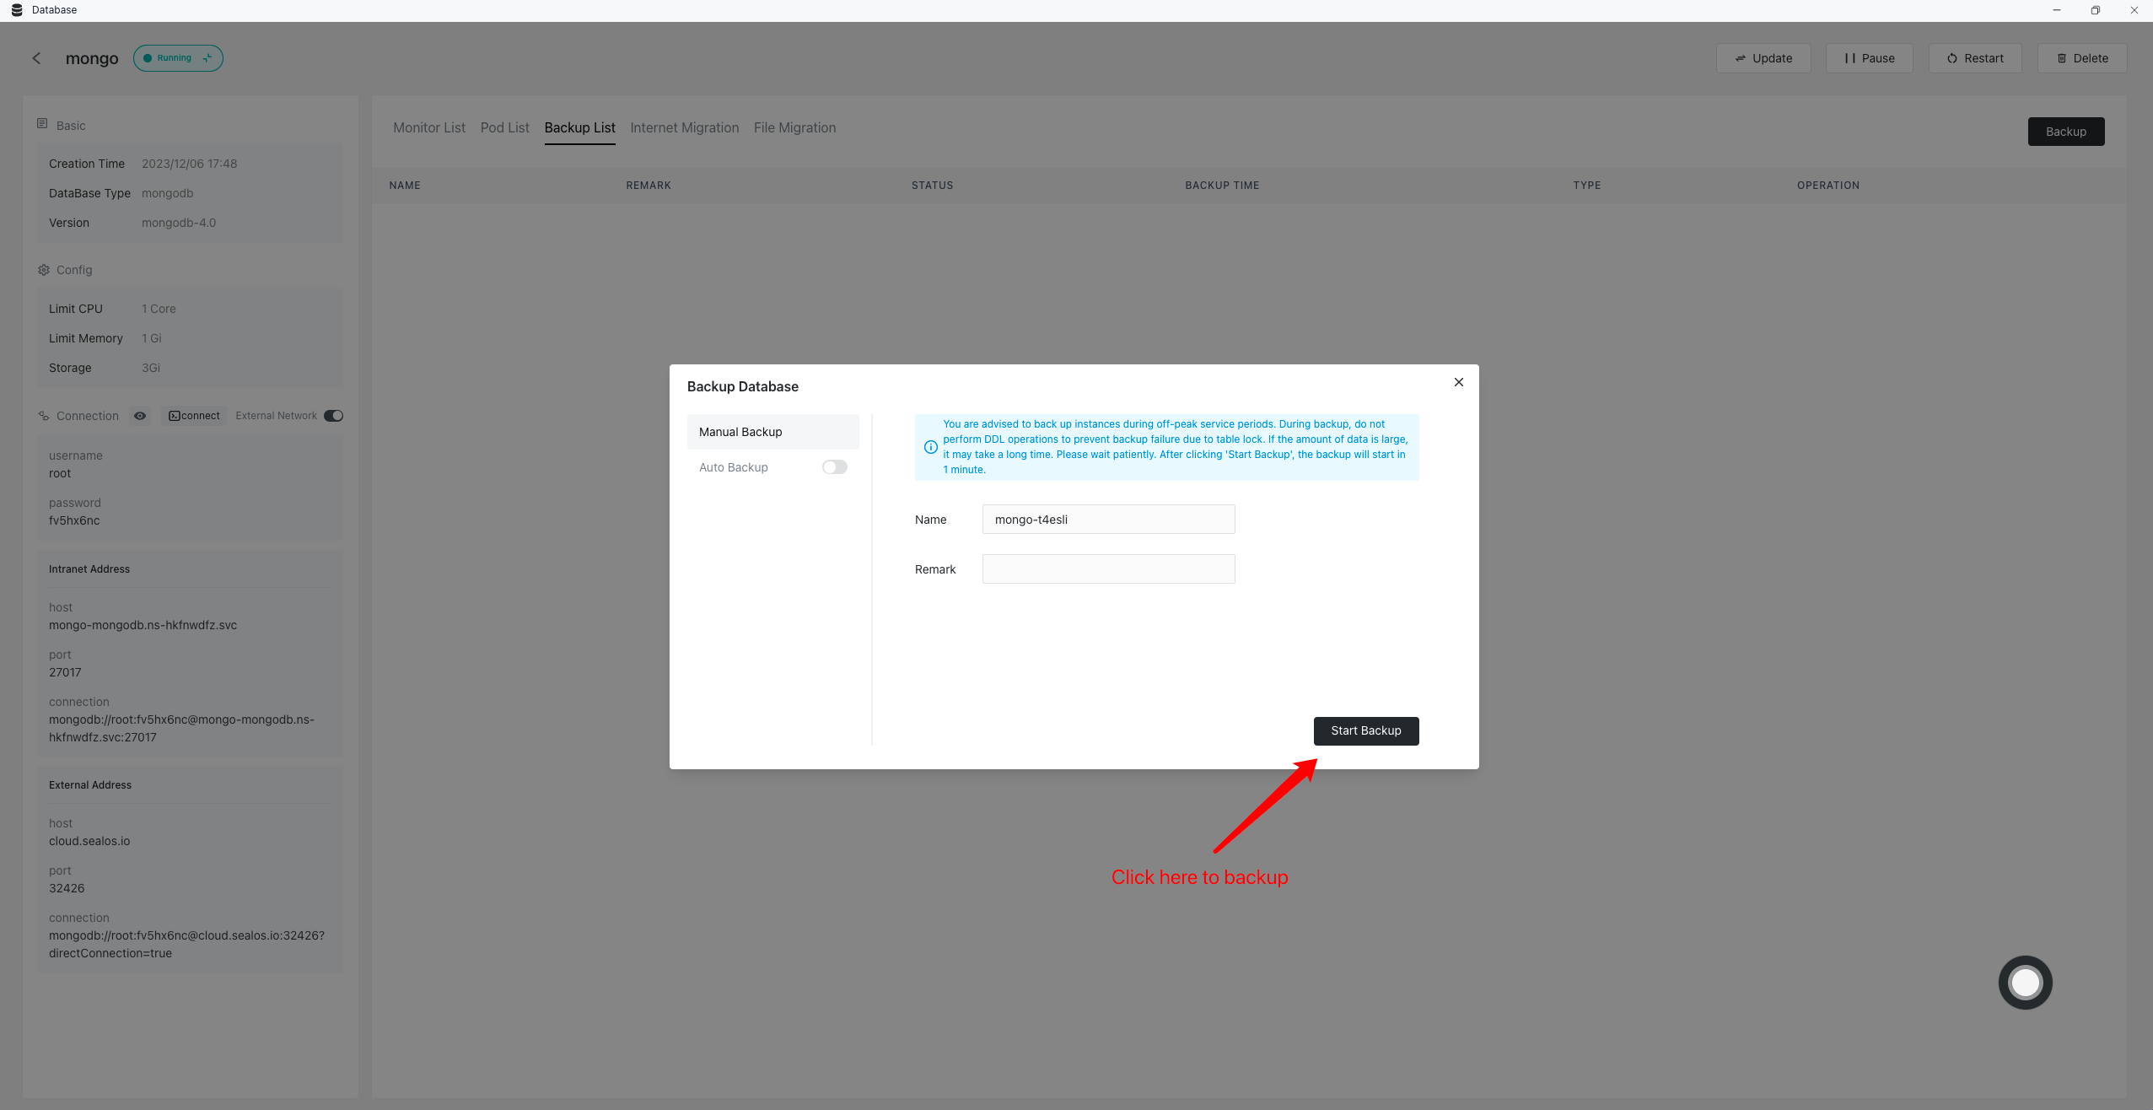This screenshot has height=1110, width=2153.
Task: Open the Internet Migration tab
Action: point(684,127)
